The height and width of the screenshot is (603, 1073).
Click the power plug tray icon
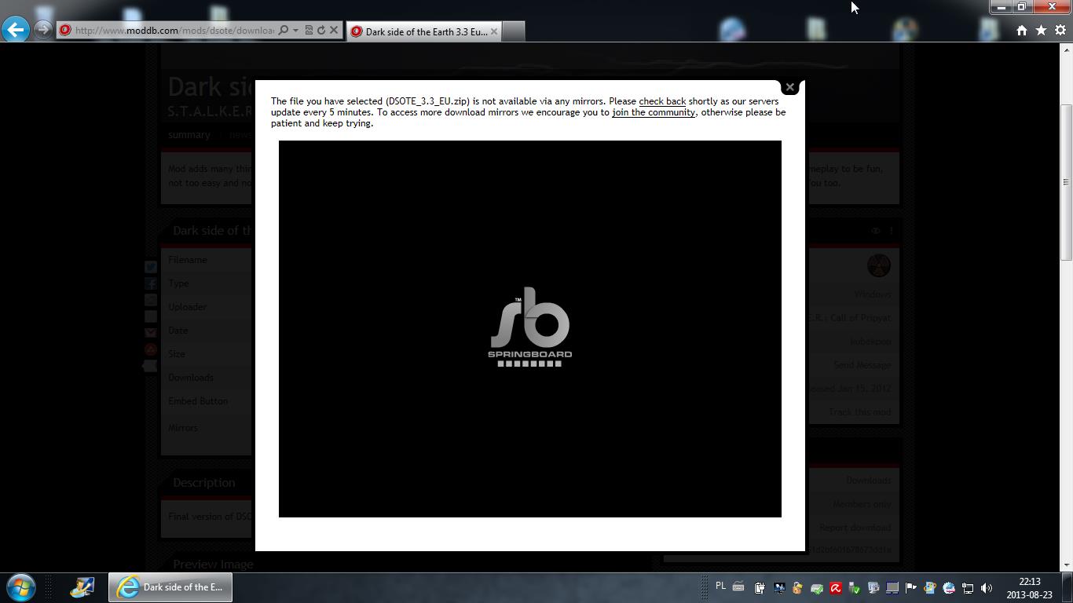(760, 587)
